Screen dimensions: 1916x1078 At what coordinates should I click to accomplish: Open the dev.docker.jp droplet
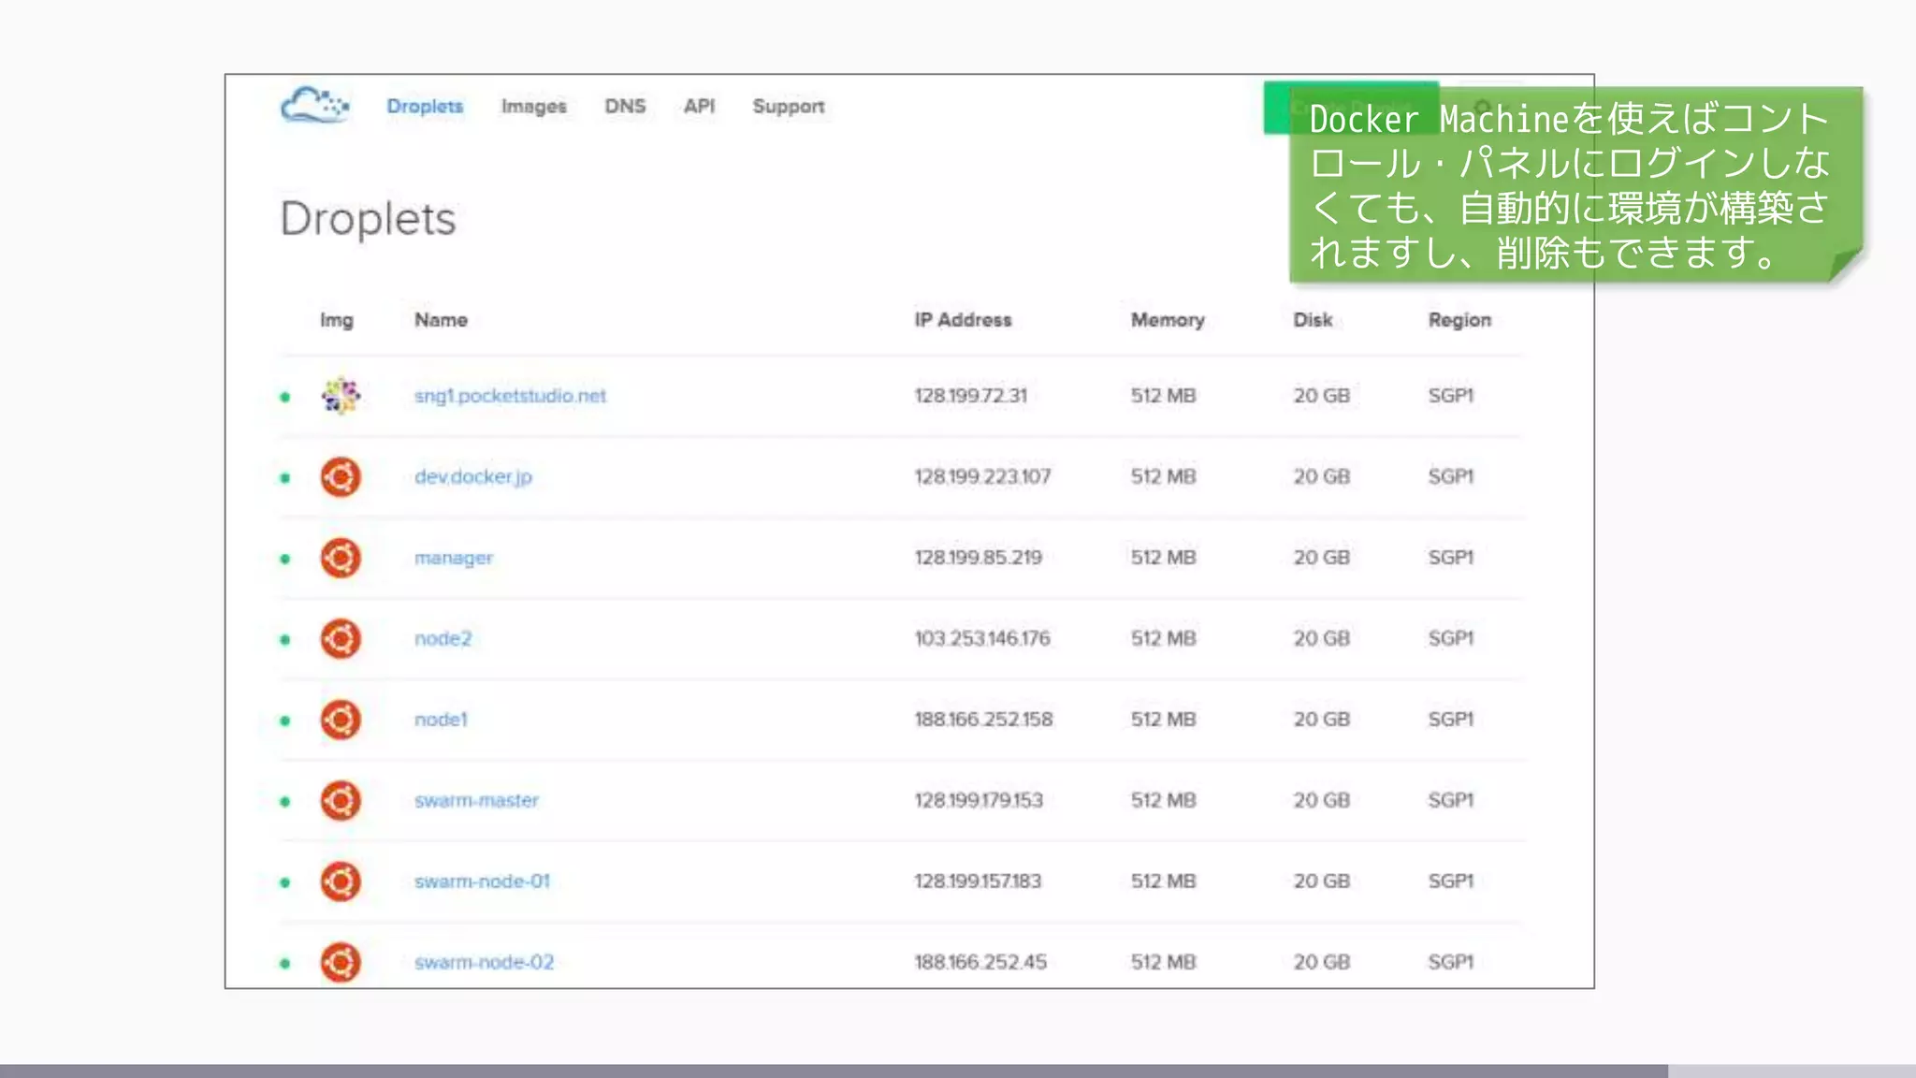pyautogui.click(x=473, y=477)
